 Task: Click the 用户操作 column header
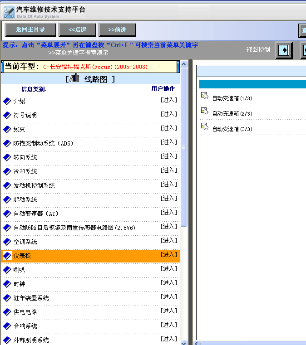pos(163,89)
